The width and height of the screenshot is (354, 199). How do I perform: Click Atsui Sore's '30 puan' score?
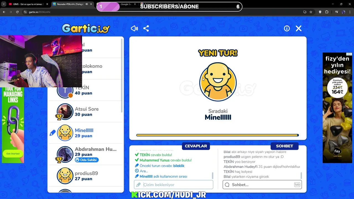pyautogui.click(x=84, y=114)
